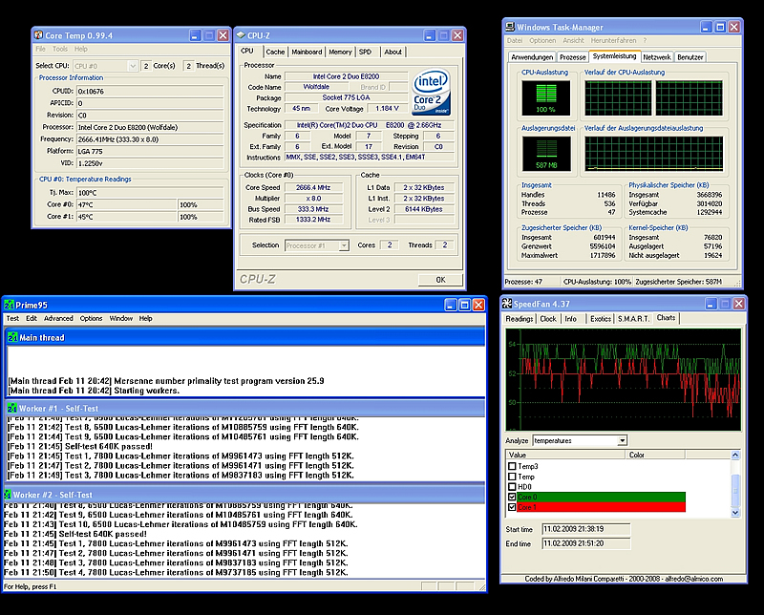Open the Anwendungen tab in Task-Manager
Viewport: 764px width, 615px height.
tap(532, 57)
